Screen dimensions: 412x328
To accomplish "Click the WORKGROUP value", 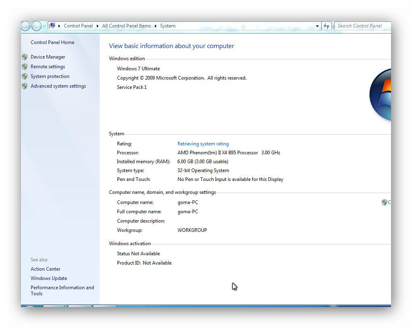I will tap(192, 230).
